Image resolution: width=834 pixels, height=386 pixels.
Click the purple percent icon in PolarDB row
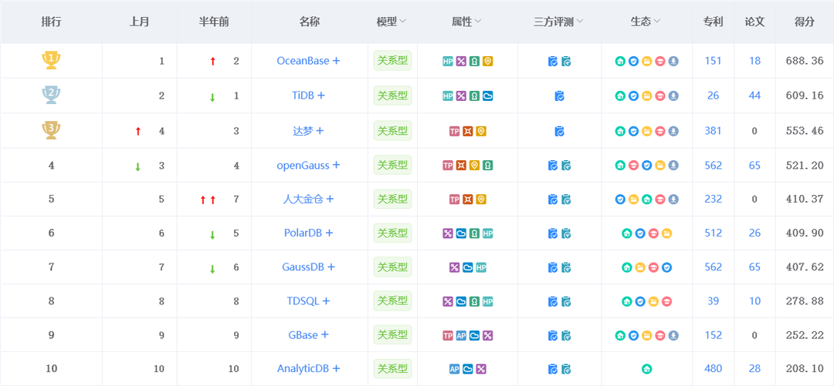coord(448,233)
